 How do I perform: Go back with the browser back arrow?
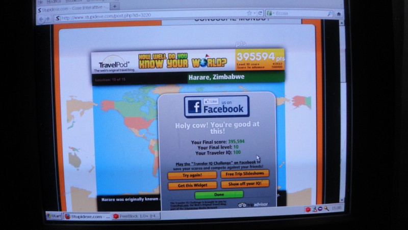tap(41, 19)
